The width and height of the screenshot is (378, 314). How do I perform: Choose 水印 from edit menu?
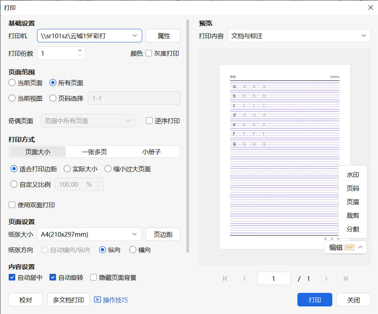353,175
